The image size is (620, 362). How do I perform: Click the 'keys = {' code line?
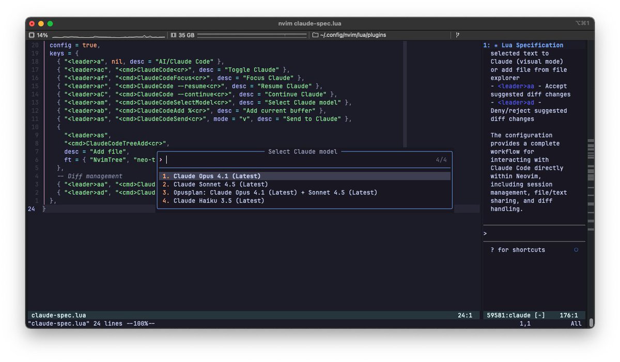point(65,53)
